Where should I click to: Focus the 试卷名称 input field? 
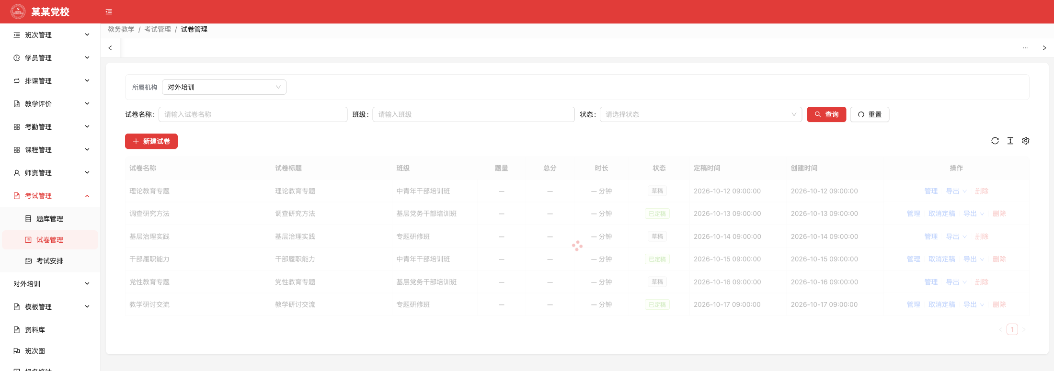click(x=253, y=114)
